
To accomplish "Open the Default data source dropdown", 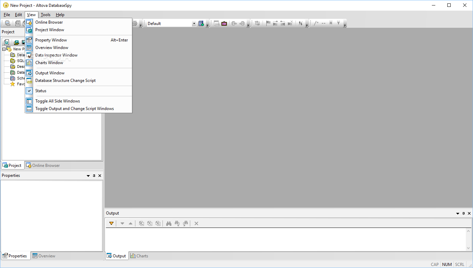I will pos(194,24).
